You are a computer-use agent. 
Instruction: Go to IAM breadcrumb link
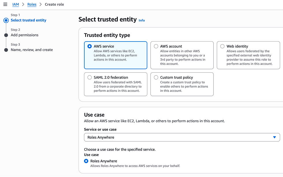click(x=16, y=4)
